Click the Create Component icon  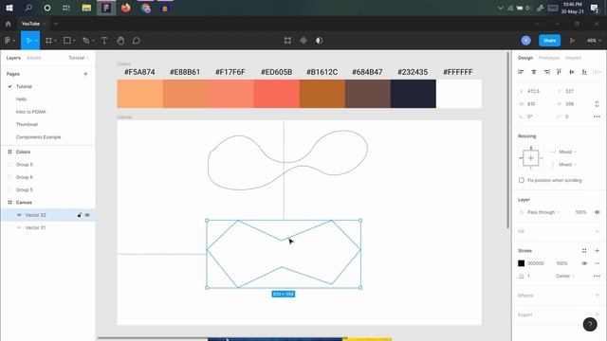point(303,41)
